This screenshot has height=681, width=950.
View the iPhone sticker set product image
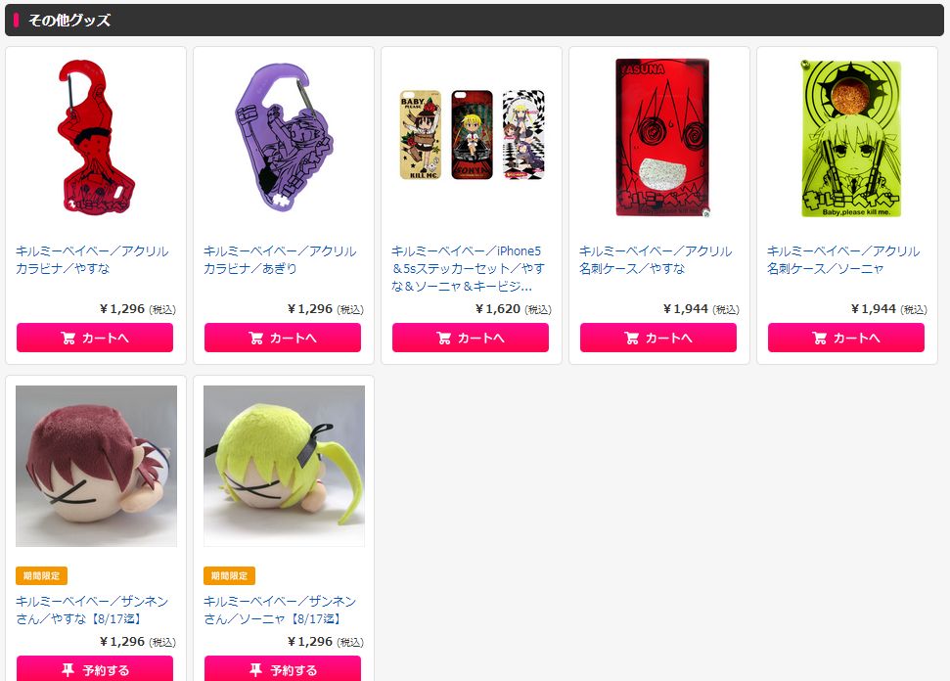pos(472,134)
